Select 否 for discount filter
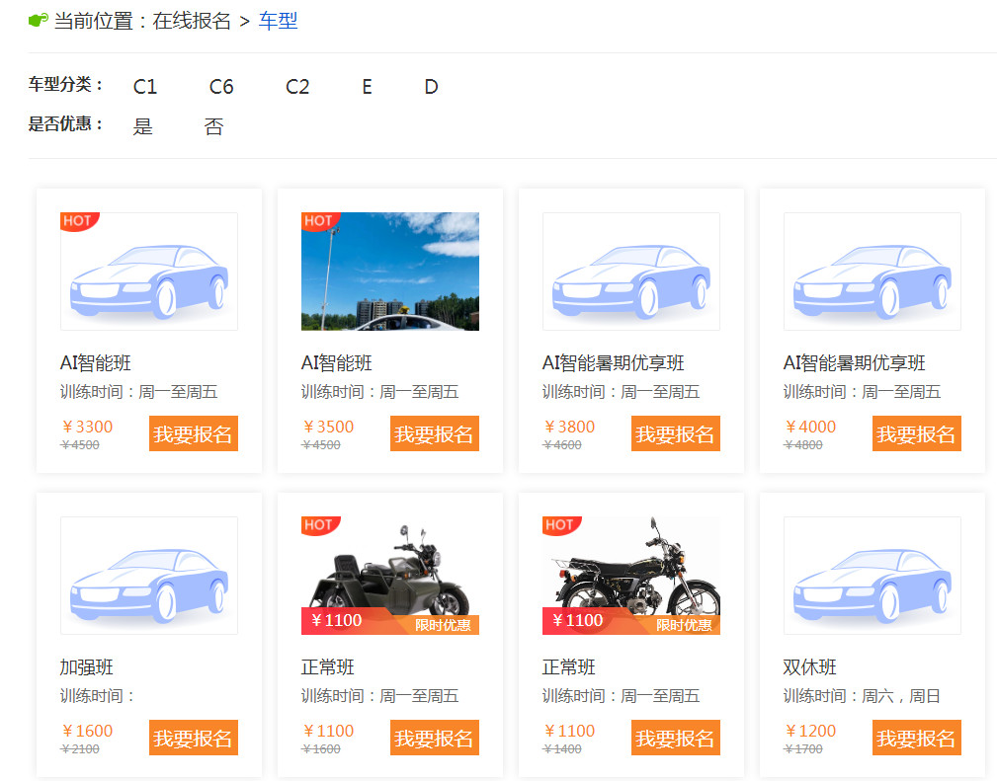Screen dimensions: 997x781 [x=213, y=126]
